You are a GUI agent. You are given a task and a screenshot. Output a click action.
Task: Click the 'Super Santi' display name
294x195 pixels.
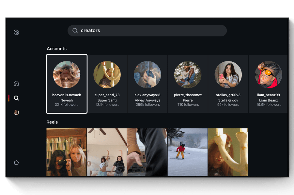(107, 100)
